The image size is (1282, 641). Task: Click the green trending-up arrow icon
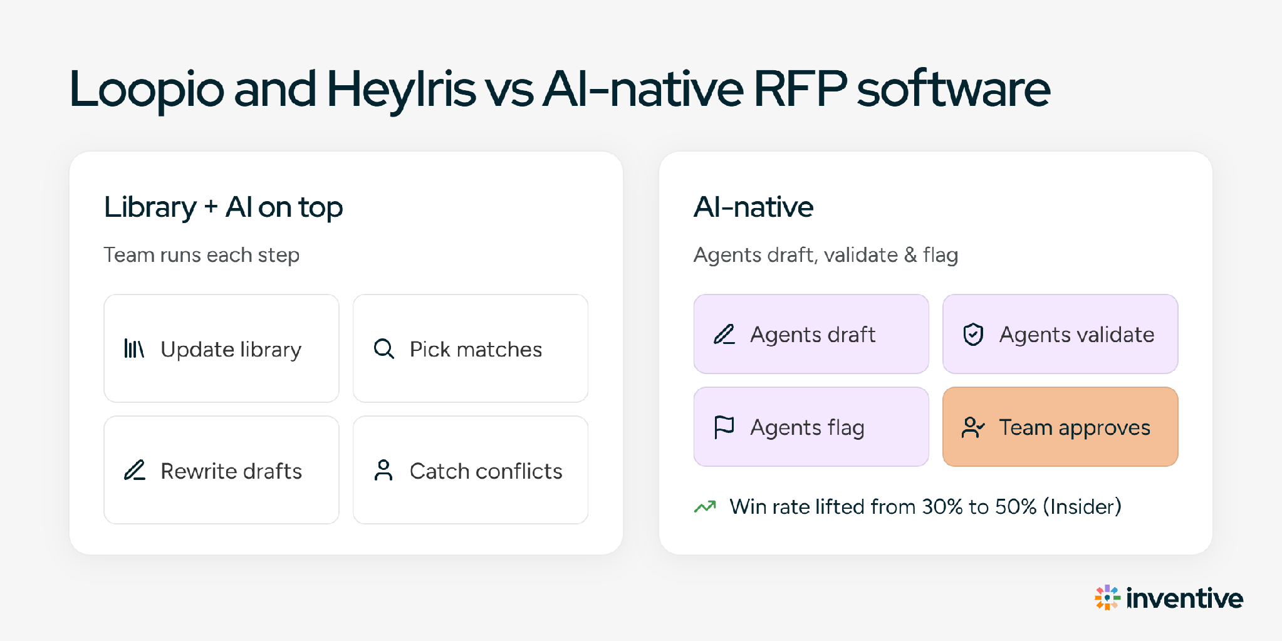tap(705, 506)
